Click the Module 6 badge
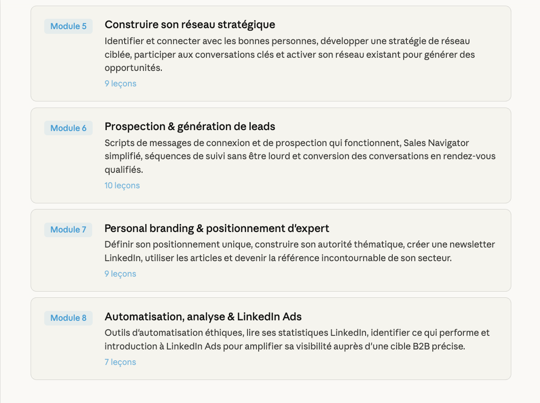This screenshot has height=403, width=540. [68, 128]
